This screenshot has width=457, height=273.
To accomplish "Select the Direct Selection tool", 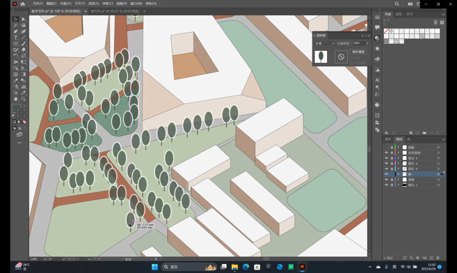I will tap(23, 19).
